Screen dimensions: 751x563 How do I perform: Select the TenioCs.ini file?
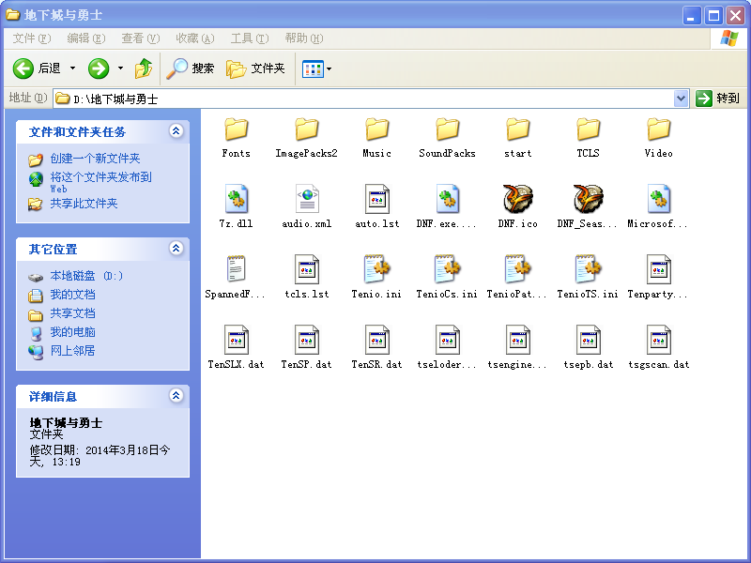tap(448, 278)
